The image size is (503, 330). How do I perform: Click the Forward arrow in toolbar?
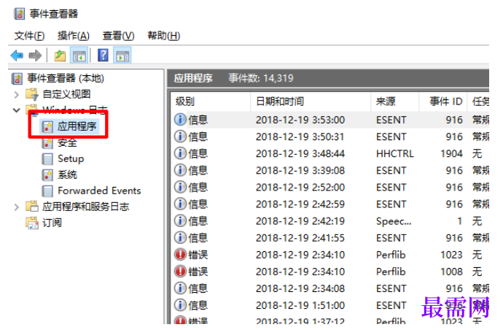[x=35, y=55]
